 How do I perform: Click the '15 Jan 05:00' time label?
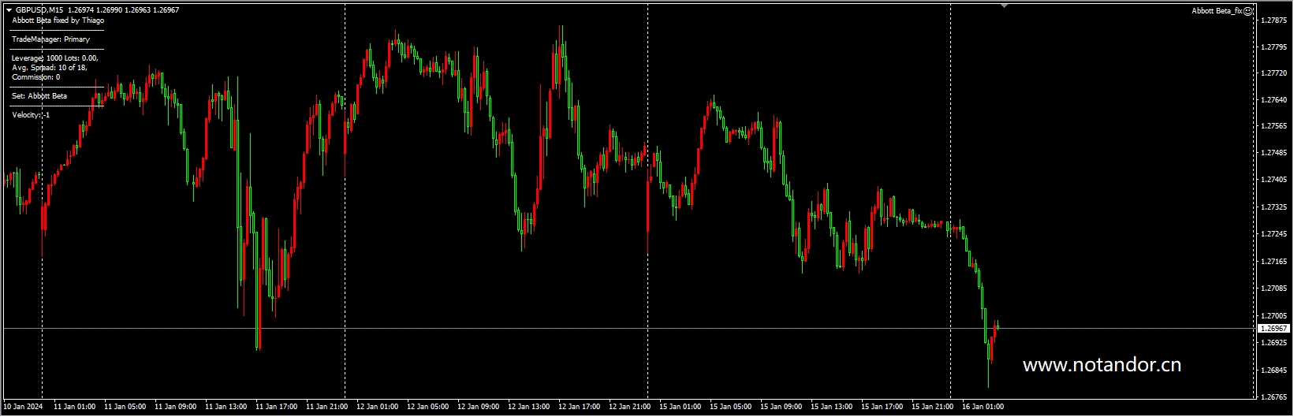pos(731,407)
